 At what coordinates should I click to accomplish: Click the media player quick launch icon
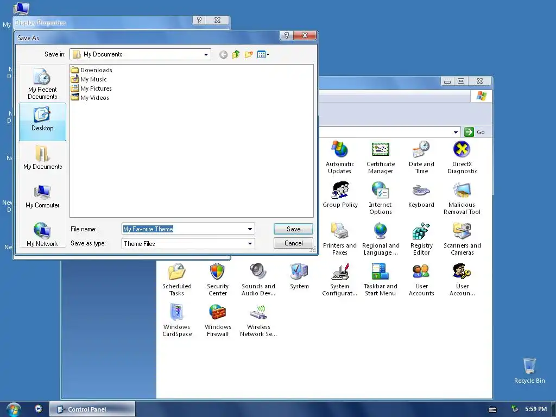point(39,409)
